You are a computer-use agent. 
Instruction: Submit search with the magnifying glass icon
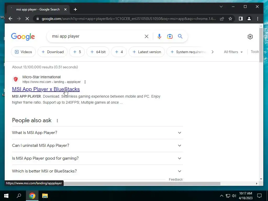[x=180, y=36]
